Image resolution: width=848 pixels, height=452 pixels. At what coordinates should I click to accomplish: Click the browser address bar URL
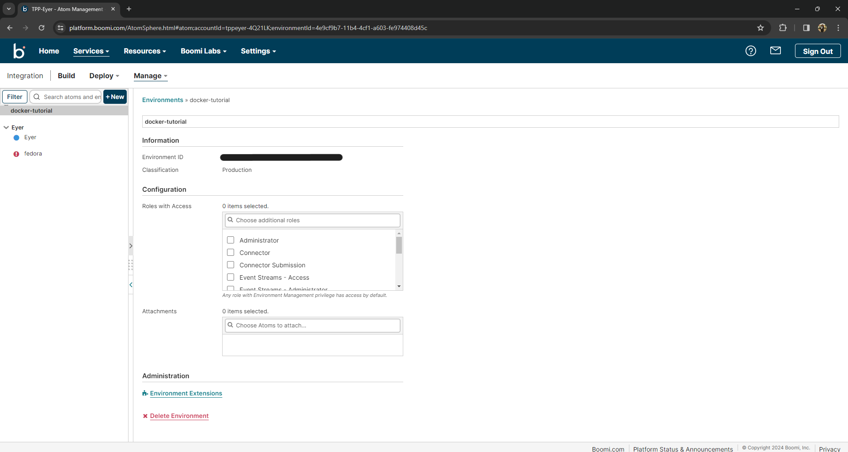click(248, 28)
